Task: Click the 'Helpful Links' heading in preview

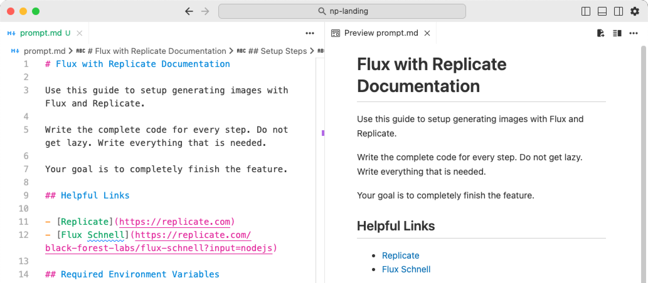Action: point(396,226)
